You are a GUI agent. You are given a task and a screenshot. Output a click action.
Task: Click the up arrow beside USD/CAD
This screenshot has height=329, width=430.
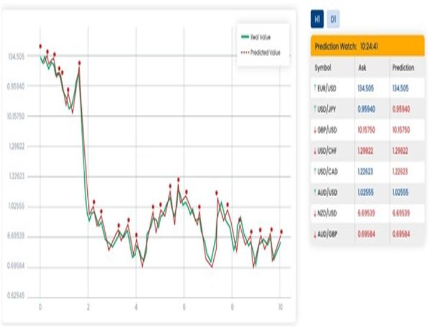pyautogui.click(x=315, y=171)
